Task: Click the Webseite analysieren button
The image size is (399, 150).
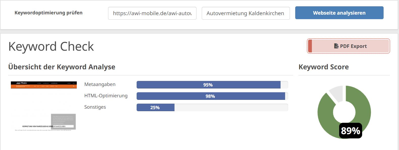Action: click(x=339, y=13)
